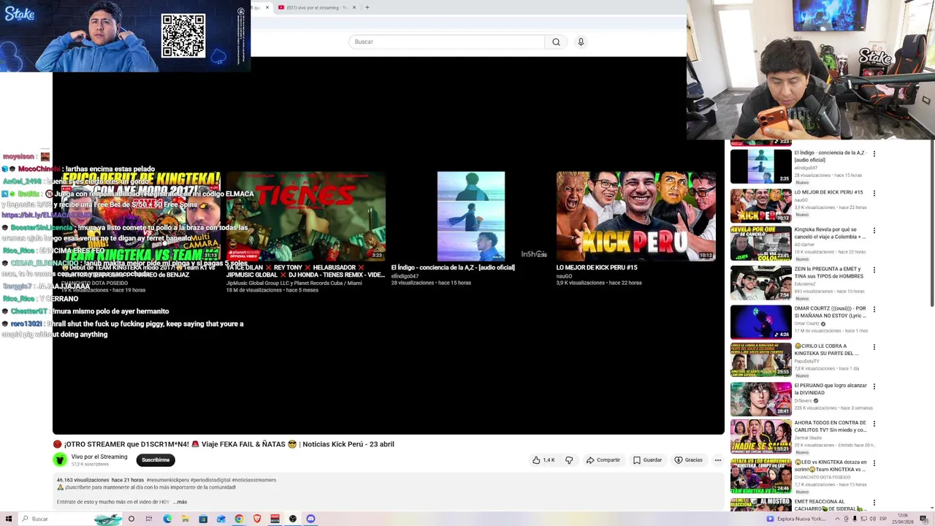Open Explora Nueva York news widget
This screenshot has width=935, height=526.
tap(796, 519)
